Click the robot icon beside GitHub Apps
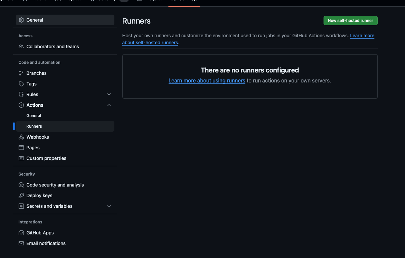Screen dimensions: 405x258 (x=21, y=233)
